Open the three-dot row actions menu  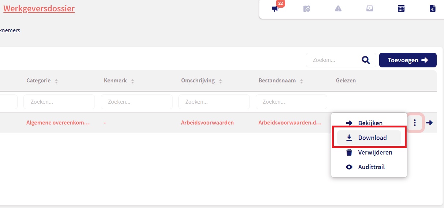415,123
